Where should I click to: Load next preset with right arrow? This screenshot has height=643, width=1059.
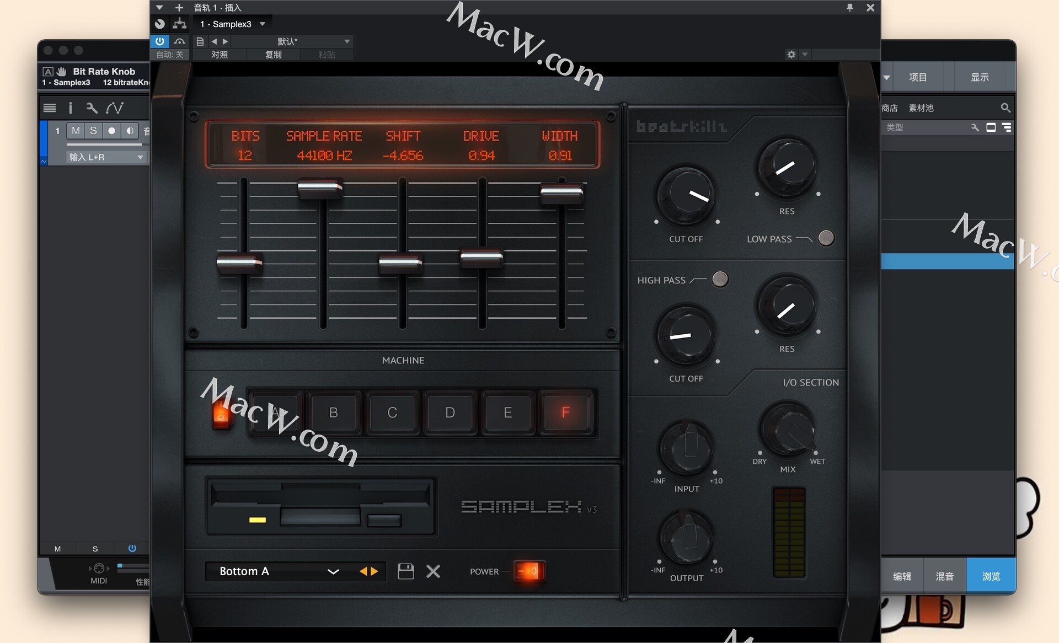pos(225,41)
